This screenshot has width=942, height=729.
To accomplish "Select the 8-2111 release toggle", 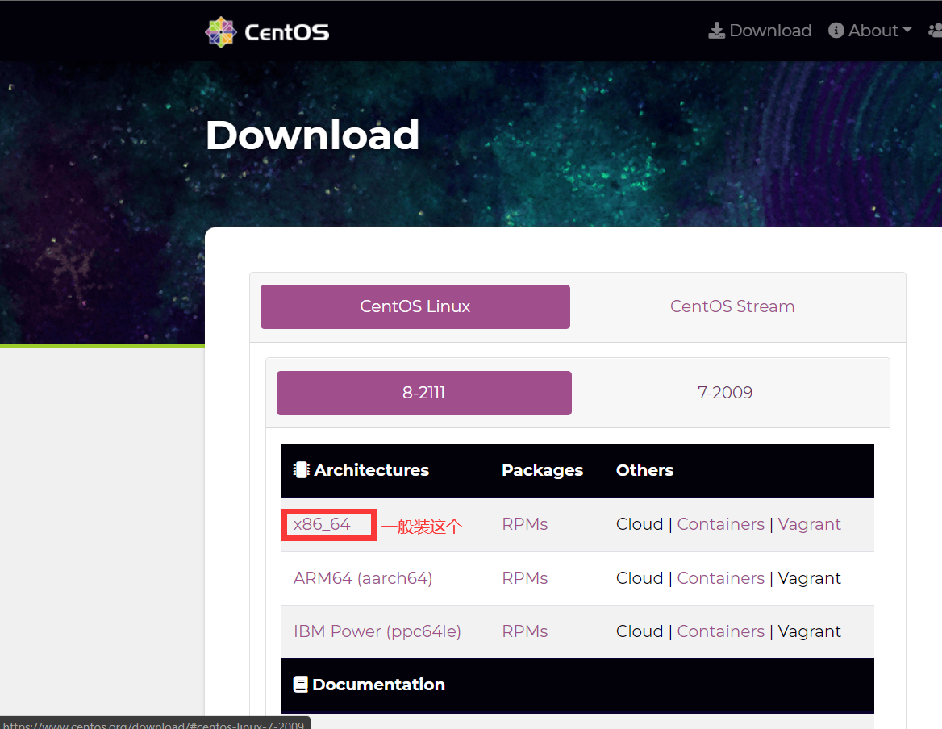I will click(x=423, y=393).
